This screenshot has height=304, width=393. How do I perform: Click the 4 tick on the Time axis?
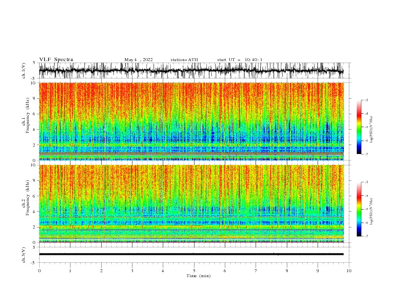163,271
